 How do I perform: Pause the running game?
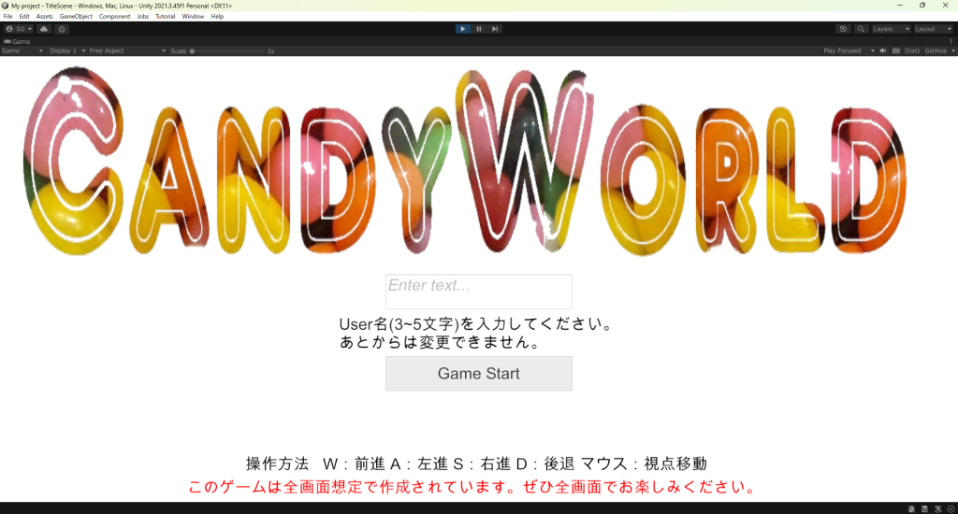coord(479,29)
